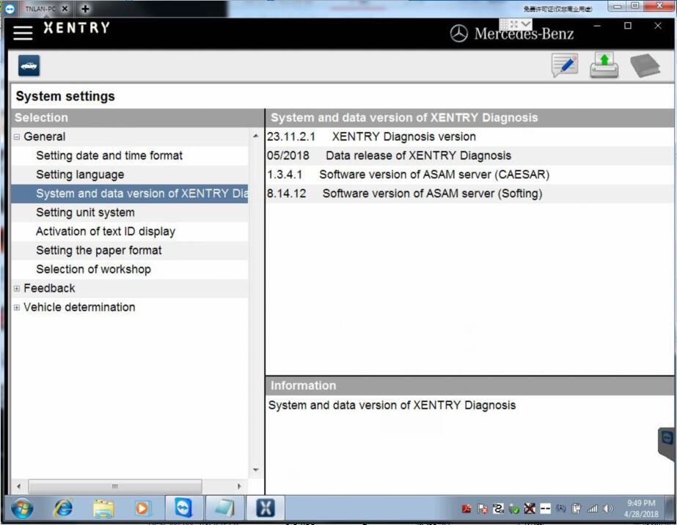Select Setting date and time format
This screenshot has height=525, width=677.
(x=130, y=155)
